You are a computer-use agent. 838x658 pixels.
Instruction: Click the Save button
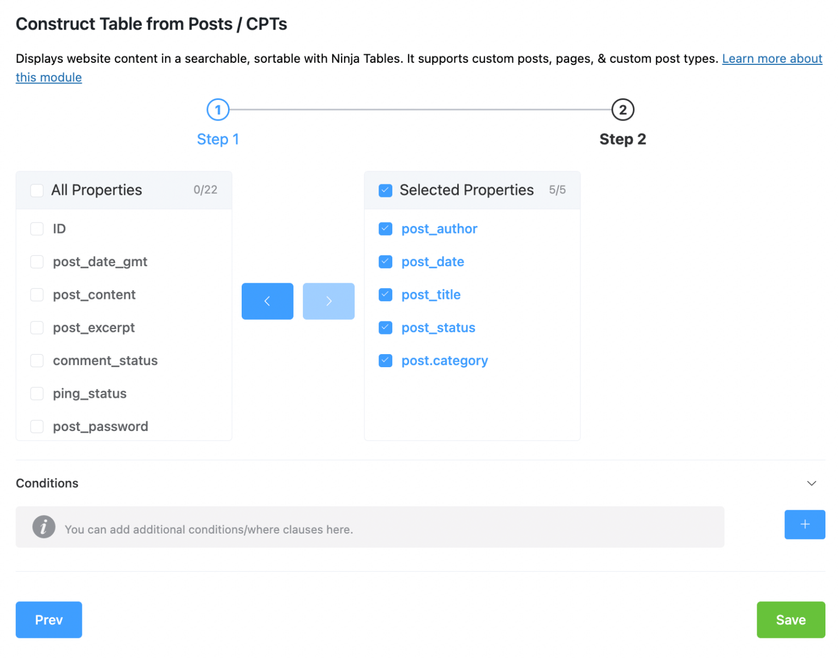click(791, 619)
